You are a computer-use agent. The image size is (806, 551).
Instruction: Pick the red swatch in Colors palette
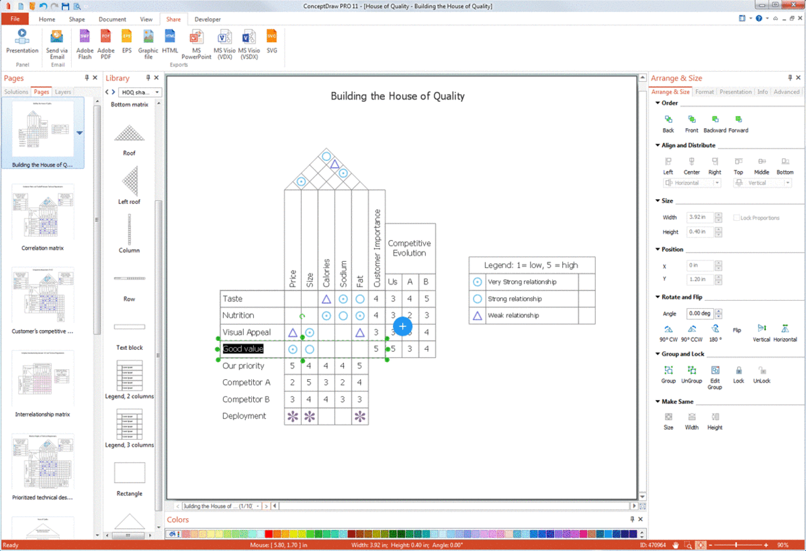click(x=269, y=534)
